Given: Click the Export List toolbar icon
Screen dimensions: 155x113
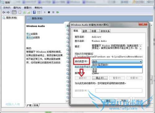Looking at the screenshot, I should [x=29, y=12].
